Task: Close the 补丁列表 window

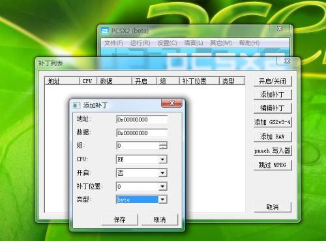Action: click(x=287, y=61)
